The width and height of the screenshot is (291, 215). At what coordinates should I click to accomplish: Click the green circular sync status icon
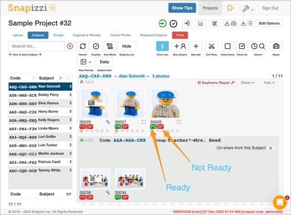[x=163, y=24]
